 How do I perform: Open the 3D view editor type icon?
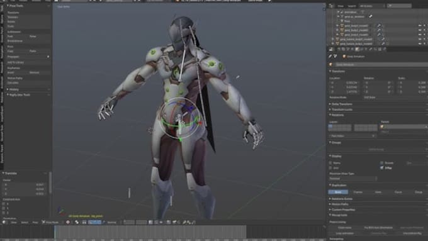4,222
